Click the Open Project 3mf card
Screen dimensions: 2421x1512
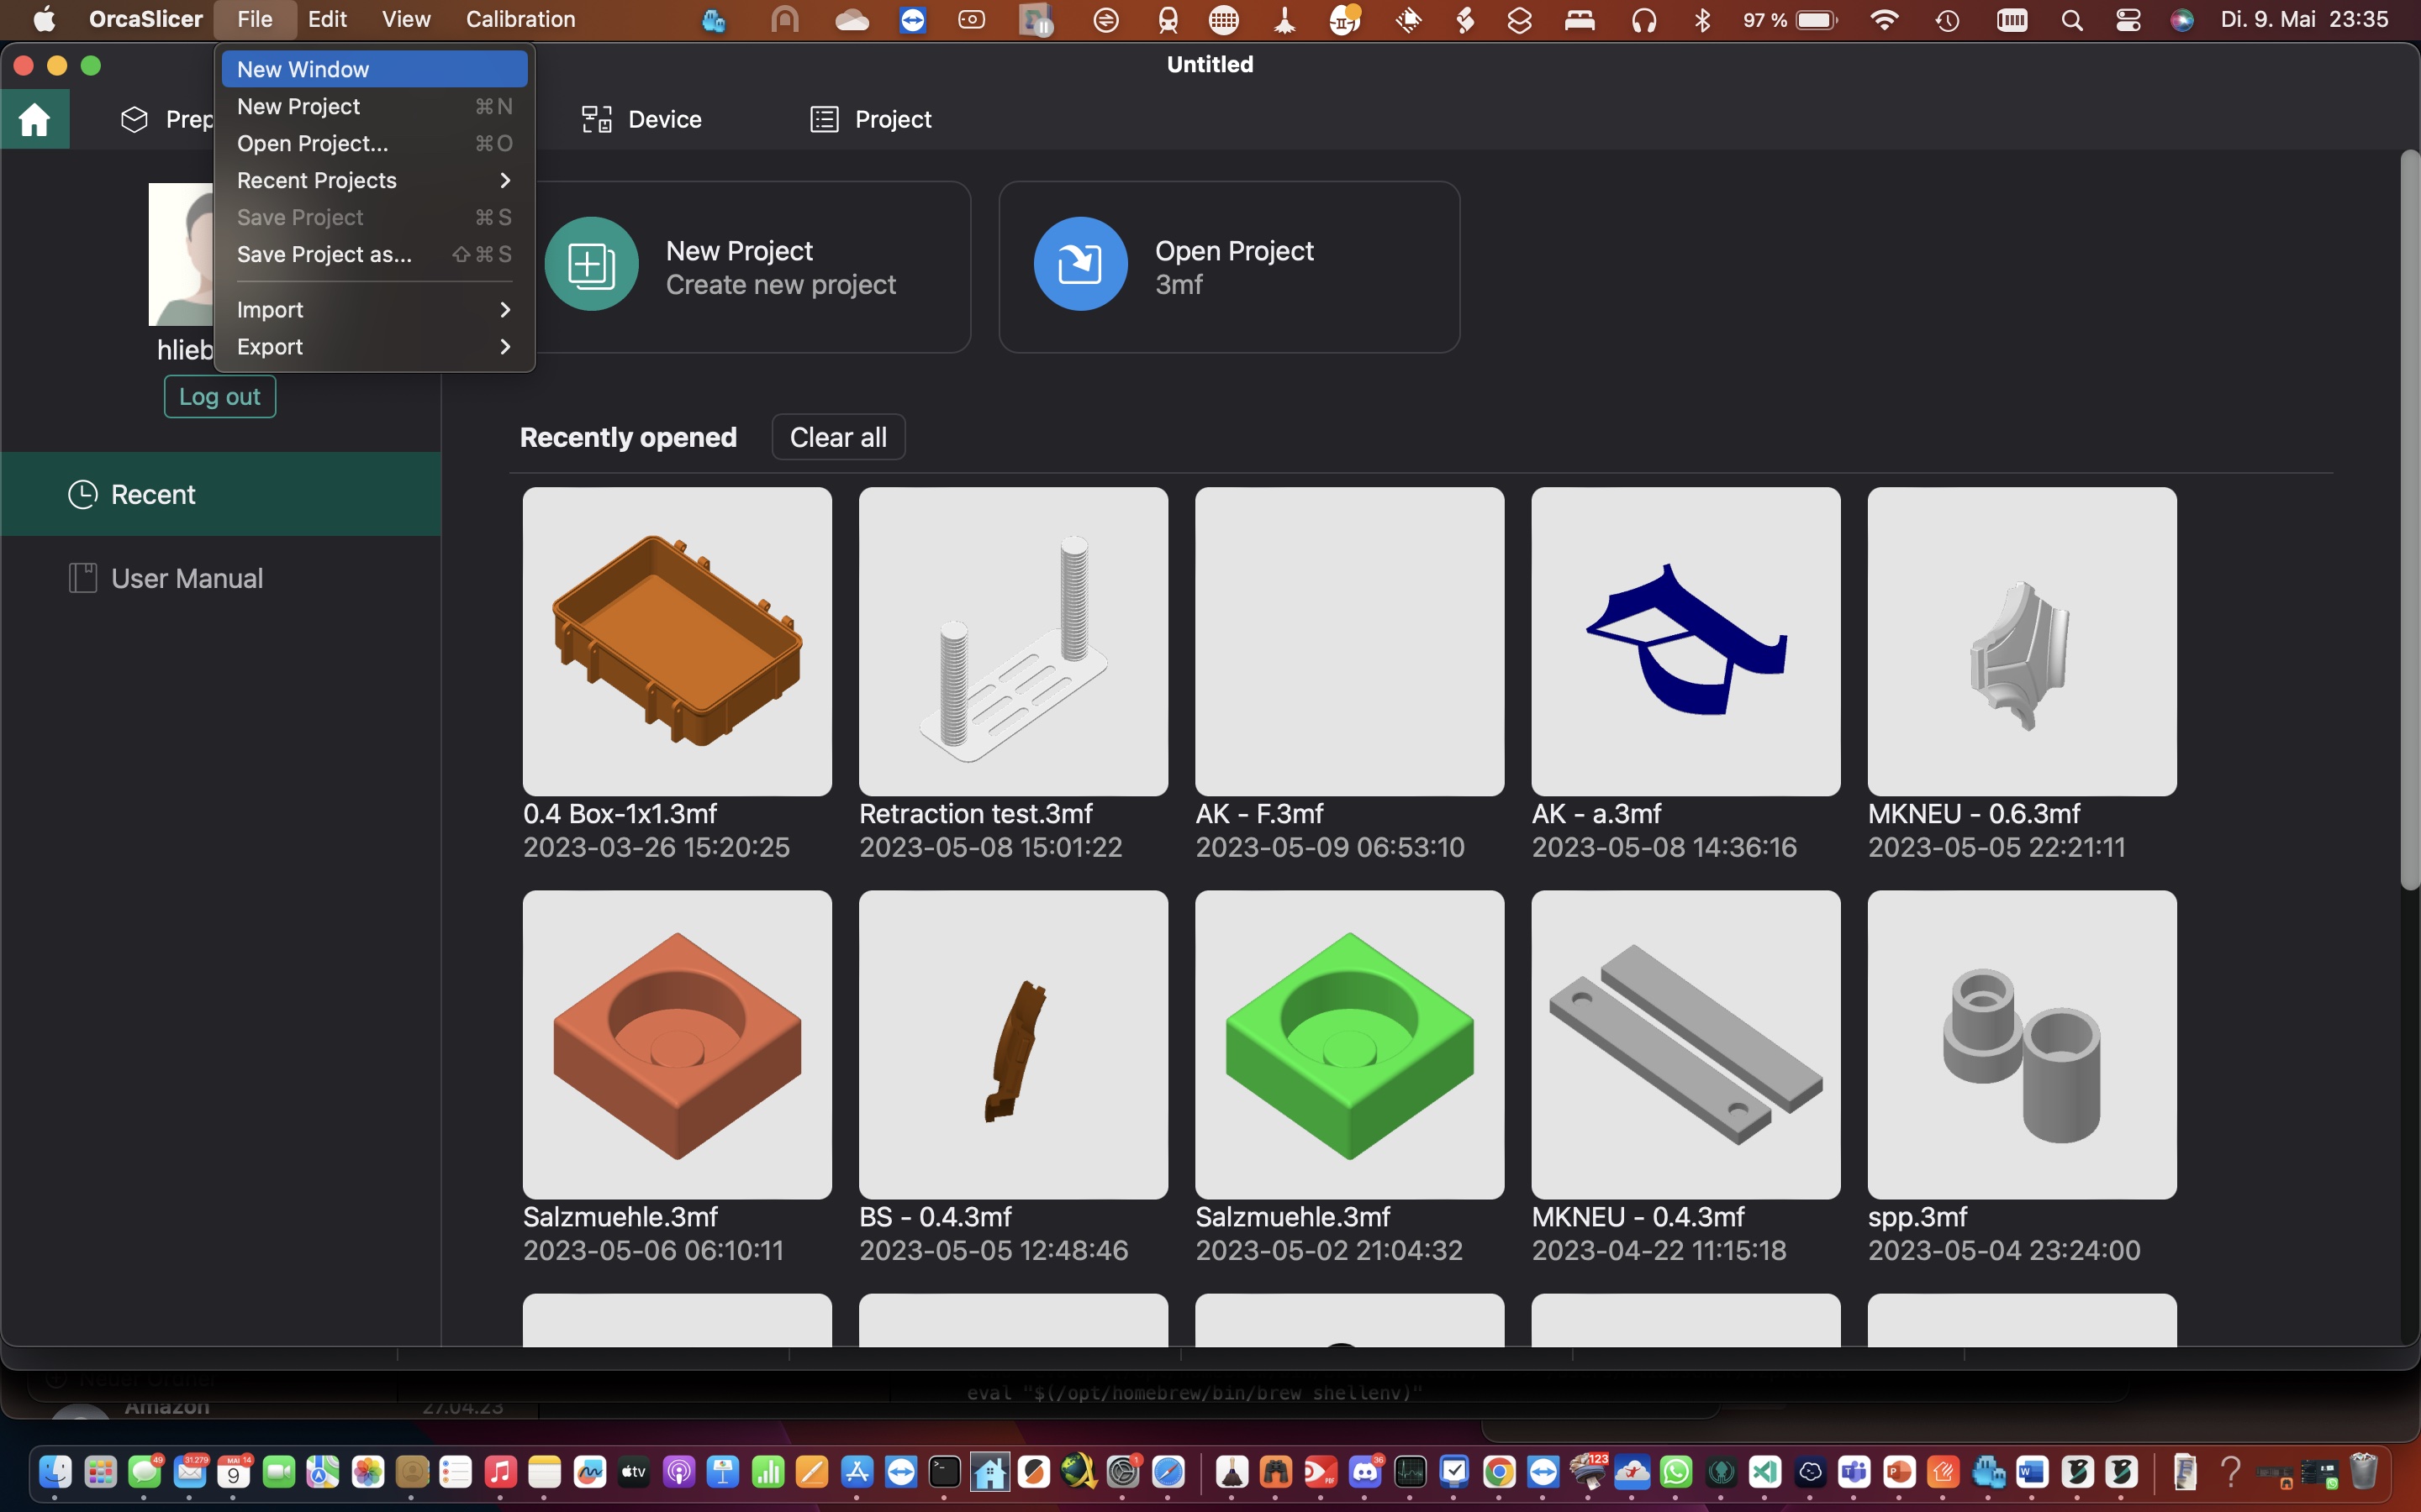(x=1228, y=267)
